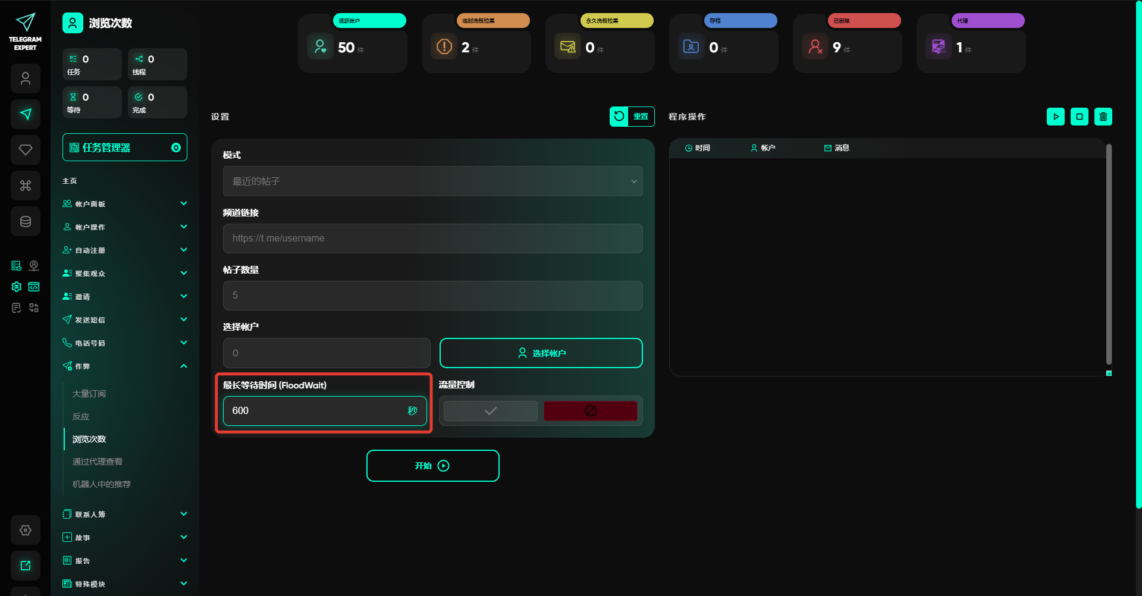Enable flow control with checkmark toggle
Image resolution: width=1142 pixels, height=596 pixels.
click(x=490, y=411)
